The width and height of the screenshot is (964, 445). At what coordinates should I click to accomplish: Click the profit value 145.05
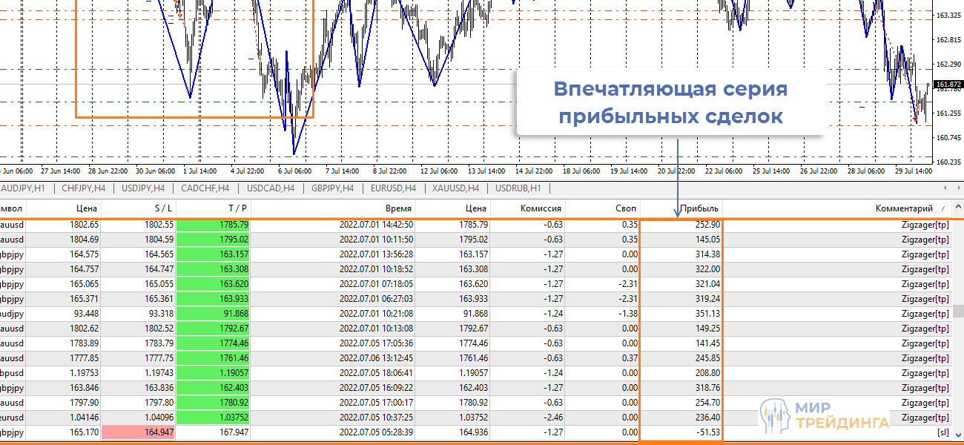[x=707, y=240]
